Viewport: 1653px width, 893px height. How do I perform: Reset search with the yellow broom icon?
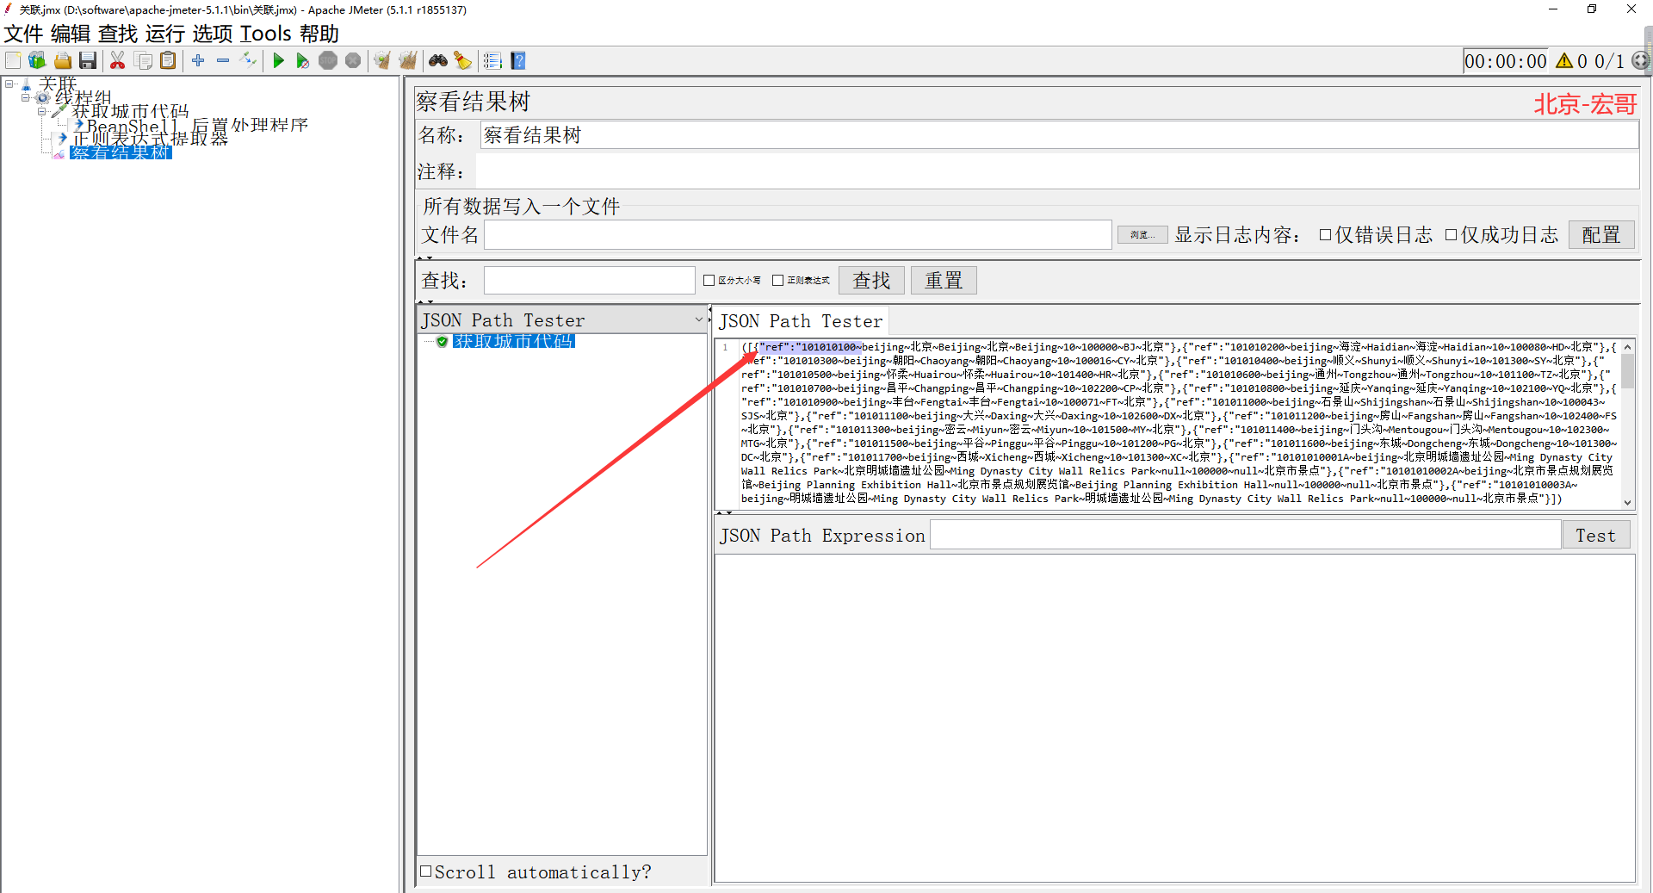coord(463,60)
